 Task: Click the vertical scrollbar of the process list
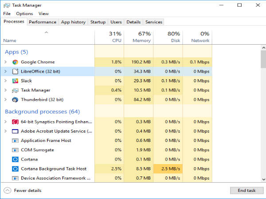tap(263, 115)
